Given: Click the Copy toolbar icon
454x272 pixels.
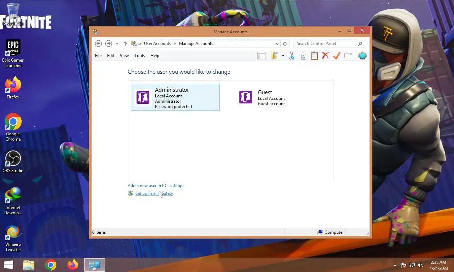Looking at the screenshot, I should click(303, 56).
